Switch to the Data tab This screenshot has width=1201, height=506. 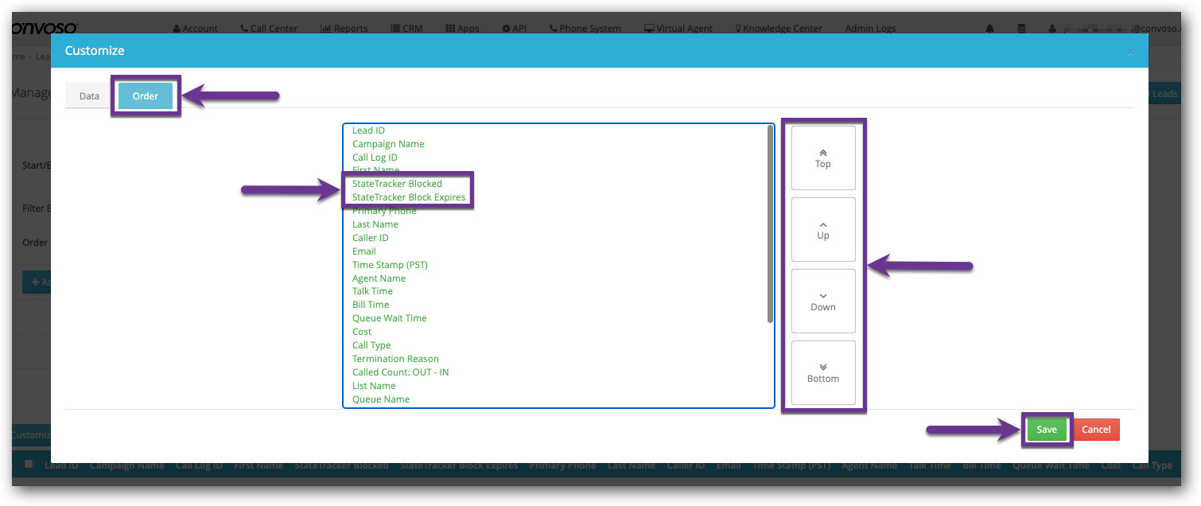pyautogui.click(x=89, y=96)
